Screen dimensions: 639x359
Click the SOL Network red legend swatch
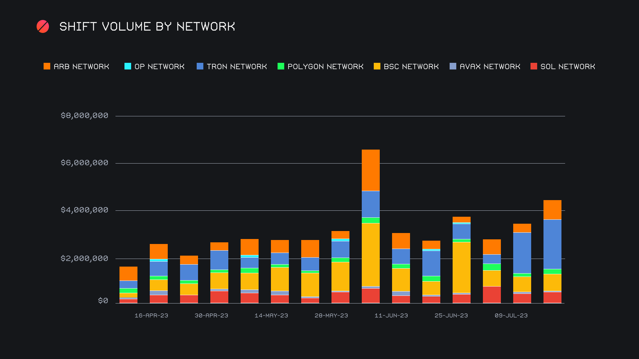pos(534,66)
